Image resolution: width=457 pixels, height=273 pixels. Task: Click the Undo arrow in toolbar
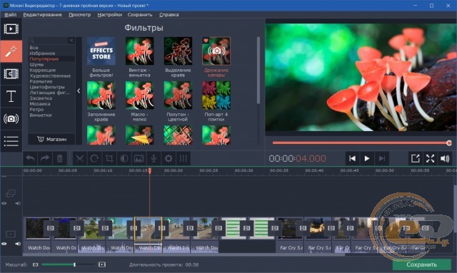click(30, 159)
